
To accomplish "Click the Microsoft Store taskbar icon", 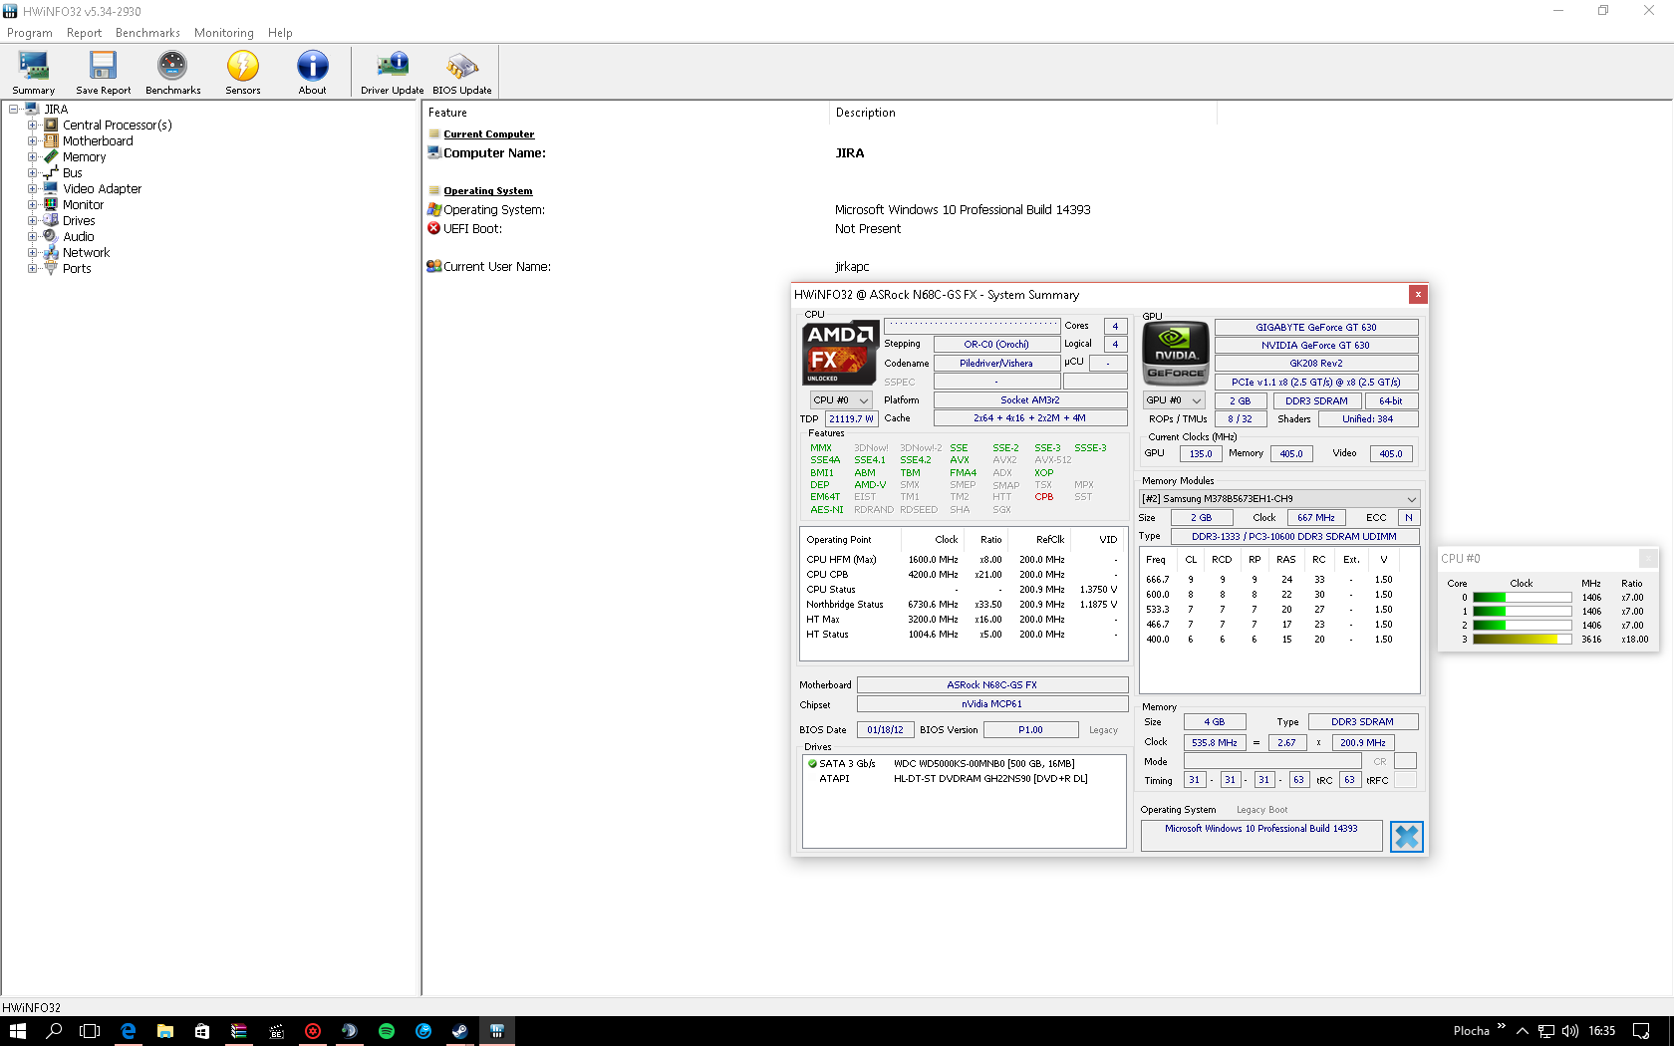I will pos(201,1031).
